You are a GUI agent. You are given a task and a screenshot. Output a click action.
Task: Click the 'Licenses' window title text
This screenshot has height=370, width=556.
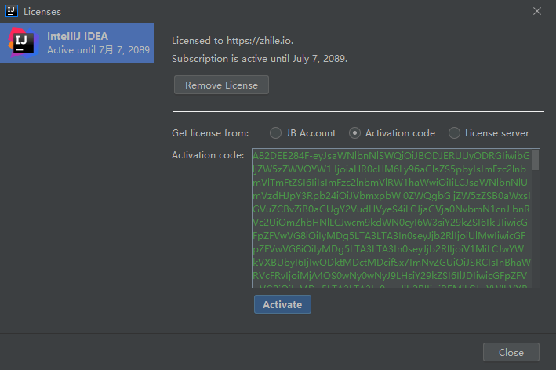42,12
